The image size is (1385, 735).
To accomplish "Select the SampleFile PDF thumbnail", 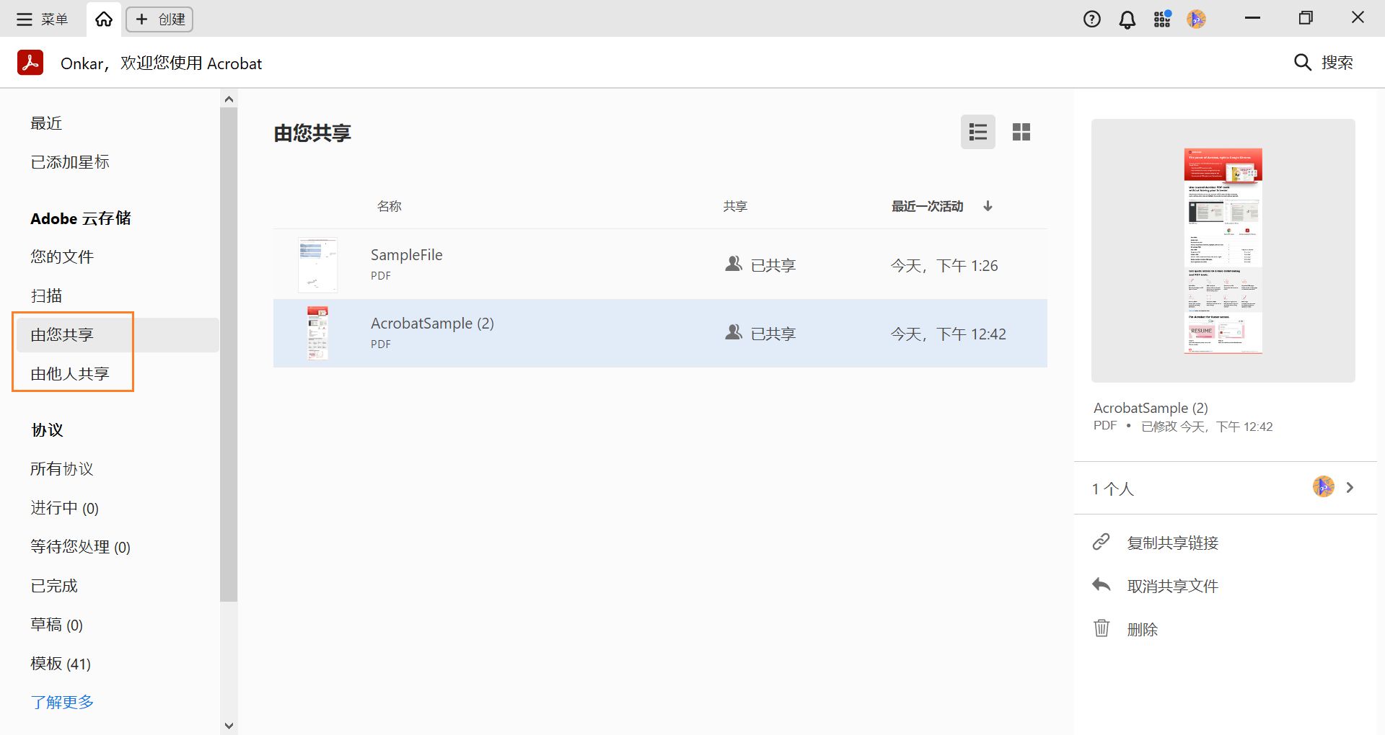I will pyautogui.click(x=317, y=264).
